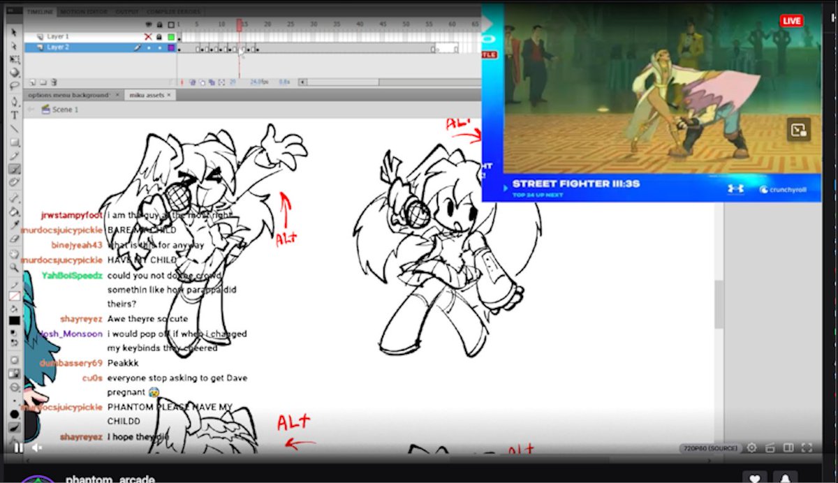Viewport: 838px width, 483px height.
Task: Switch to MOTION EDITOR tab
Action: click(84, 12)
